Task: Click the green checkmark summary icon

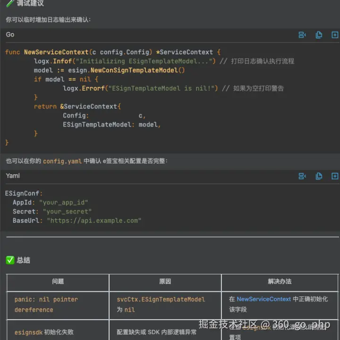Action: 10,260
